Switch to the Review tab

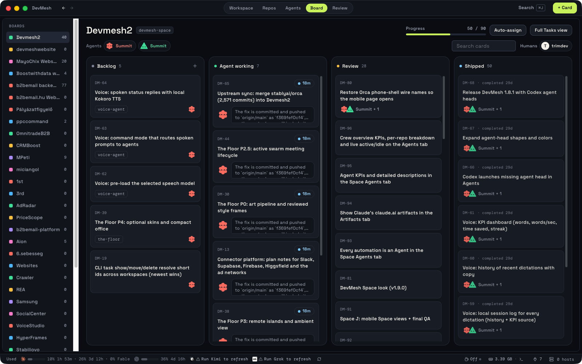click(340, 8)
